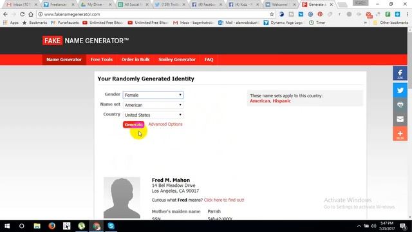This screenshot has width=412, height=232.
Task: Switch to the My Drive tab
Action: (x=95, y=5)
